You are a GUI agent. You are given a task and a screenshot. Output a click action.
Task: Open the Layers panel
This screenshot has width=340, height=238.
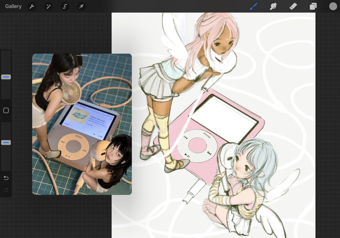(313, 6)
